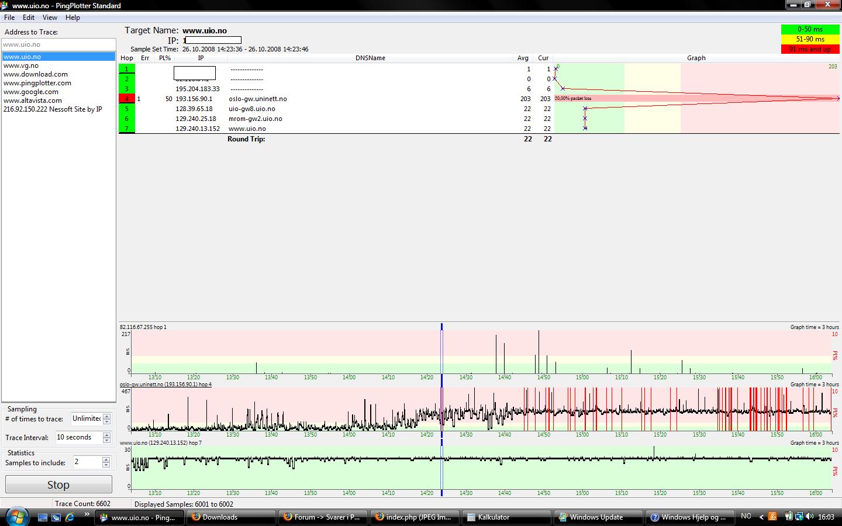The image size is (842, 526).
Task: Click the Hop column header
Action: [127, 58]
